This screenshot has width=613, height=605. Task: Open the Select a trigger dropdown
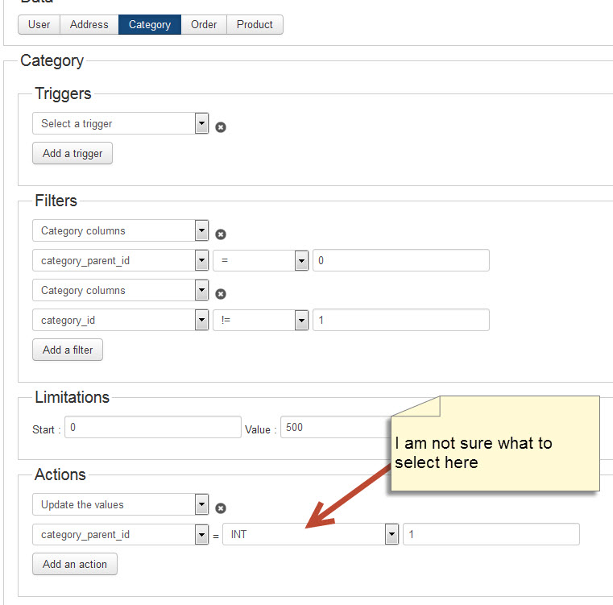(121, 123)
